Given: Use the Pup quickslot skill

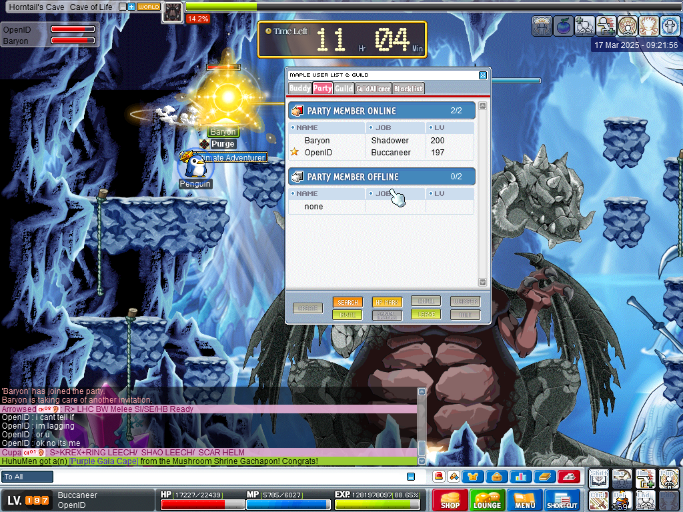Looking at the screenshot, I should [x=669, y=479].
